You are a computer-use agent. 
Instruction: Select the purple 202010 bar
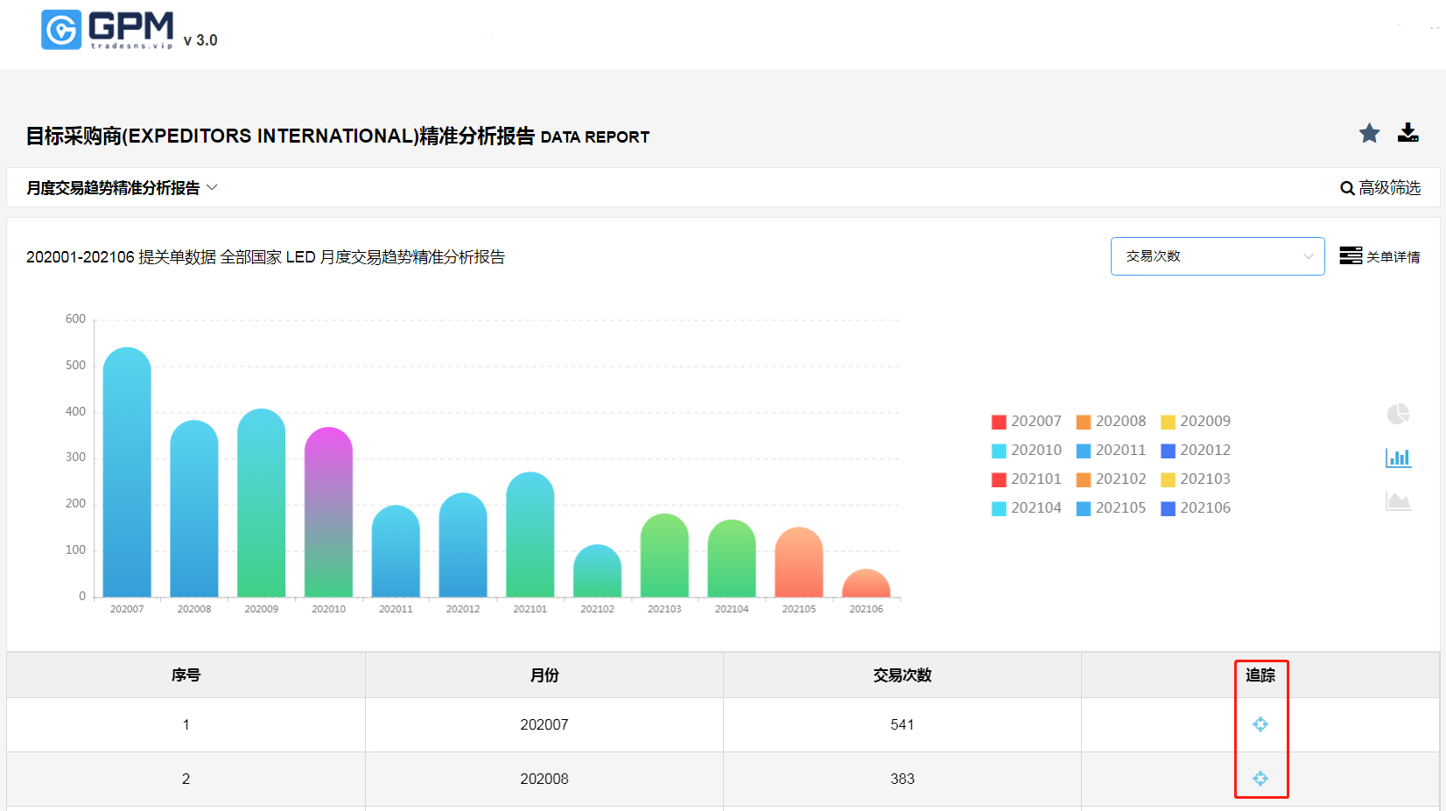(x=328, y=512)
